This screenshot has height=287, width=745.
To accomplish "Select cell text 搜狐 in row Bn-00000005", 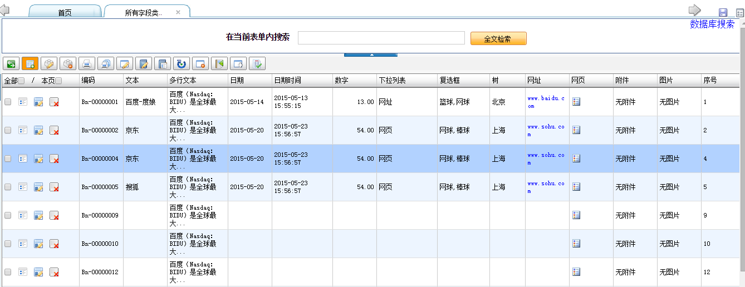I will point(132,187).
